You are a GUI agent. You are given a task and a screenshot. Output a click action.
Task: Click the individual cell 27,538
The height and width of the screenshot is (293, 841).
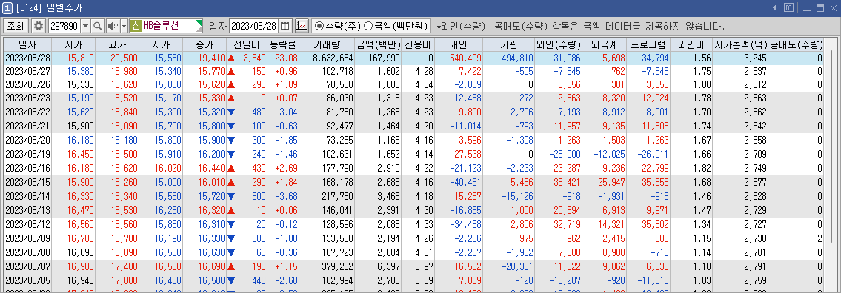459,154
